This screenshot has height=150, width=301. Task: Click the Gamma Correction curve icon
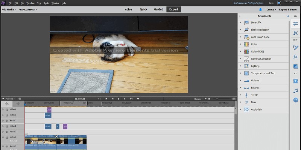pyautogui.click(x=246, y=59)
